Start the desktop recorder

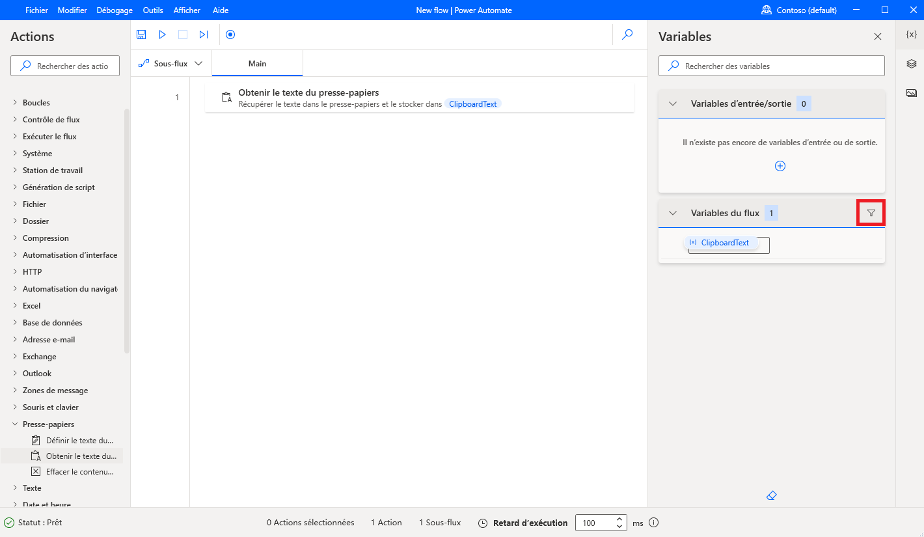tap(230, 34)
